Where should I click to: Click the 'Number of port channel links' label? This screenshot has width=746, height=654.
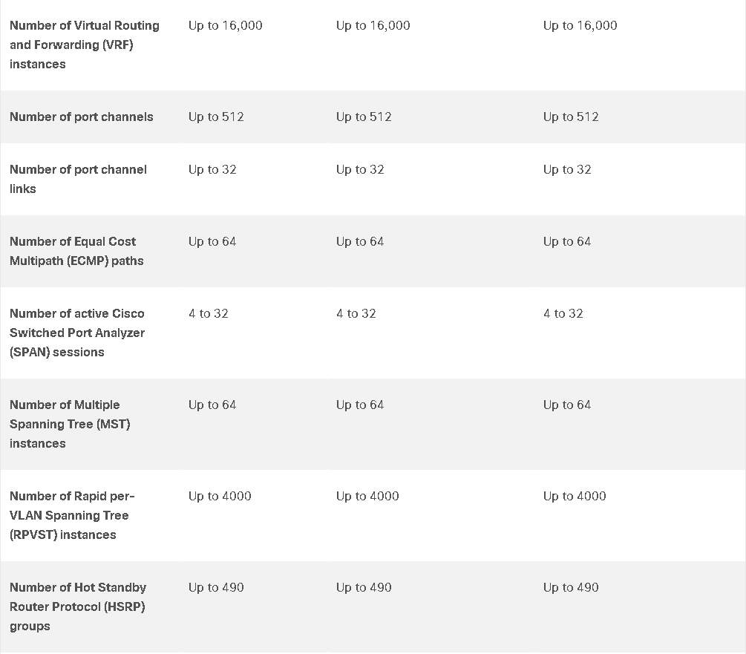pos(78,180)
